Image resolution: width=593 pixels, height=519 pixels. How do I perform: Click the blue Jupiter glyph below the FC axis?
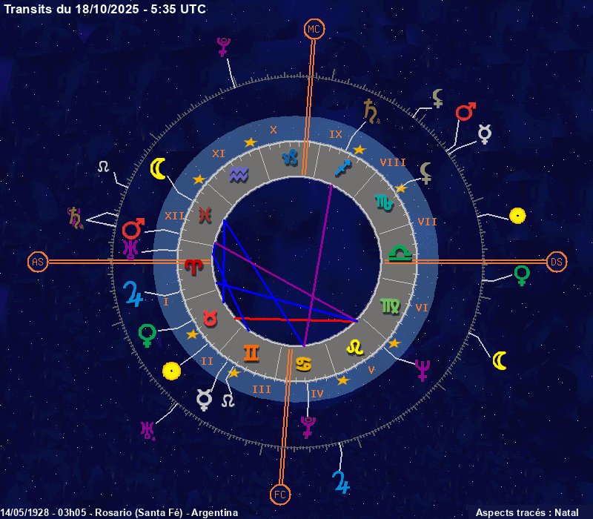click(x=340, y=480)
